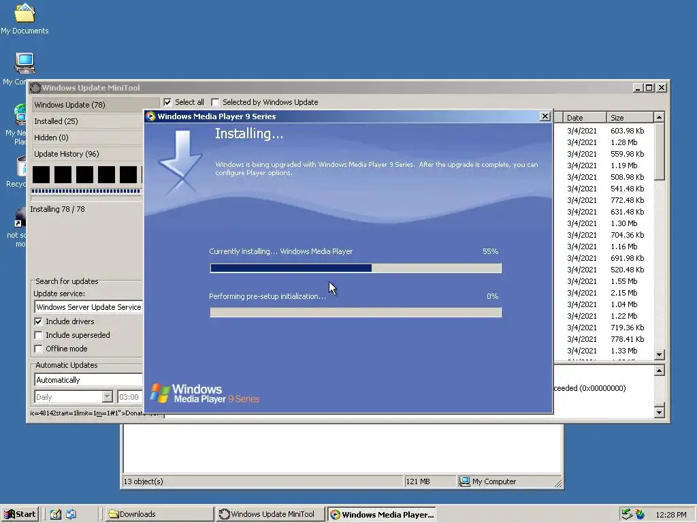Uncheck Include drivers option
Screen dimensions: 697x523
pyautogui.click(x=39, y=321)
